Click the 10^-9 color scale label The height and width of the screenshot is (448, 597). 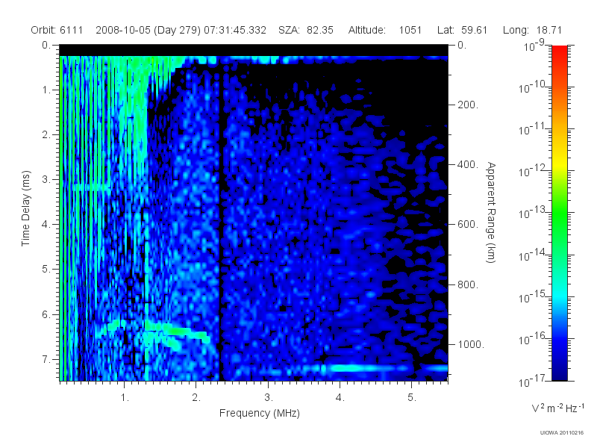click(x=535, y=46)
